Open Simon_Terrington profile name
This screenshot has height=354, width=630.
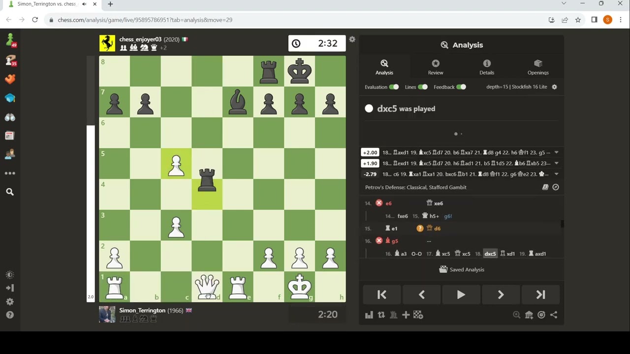tap(142, 310)
